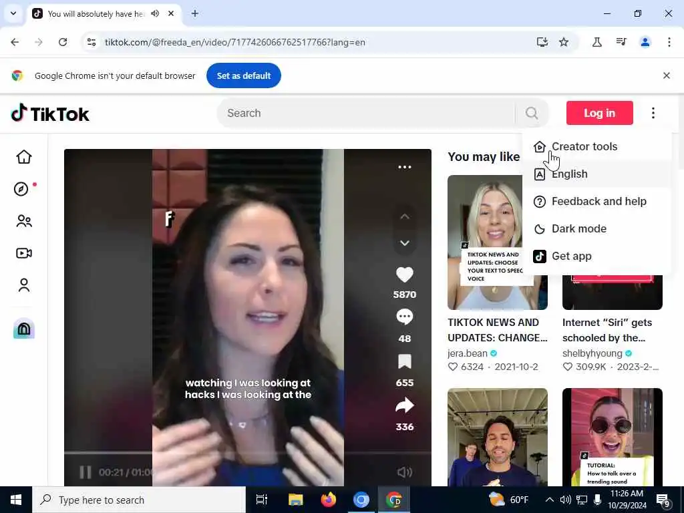Open the Following people icon
This screenshot has width=684, height=513.
coord(24,221)
